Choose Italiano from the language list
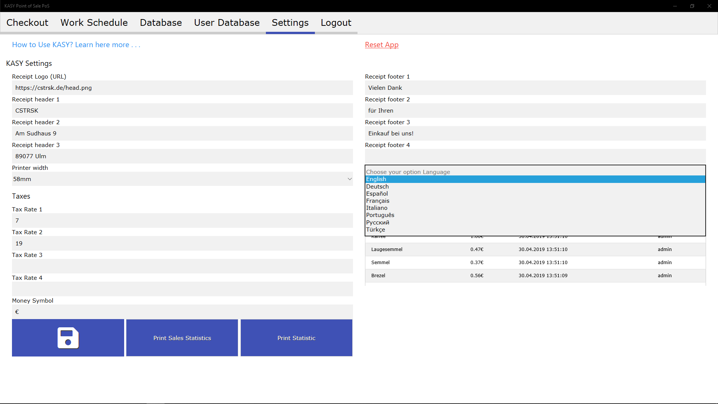718x404 pixels. (535, 208)
